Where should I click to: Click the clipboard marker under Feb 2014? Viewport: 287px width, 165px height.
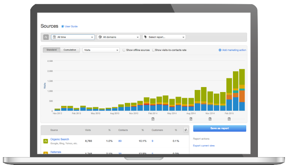[x=153, y=119]
